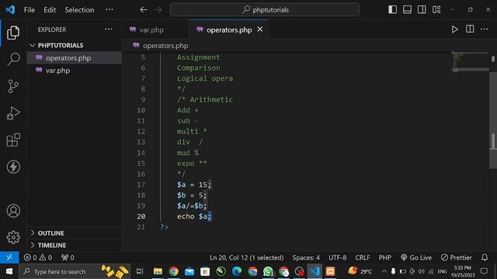
Task: Go forward with the right arrow
Action: (x=158, y=10)
